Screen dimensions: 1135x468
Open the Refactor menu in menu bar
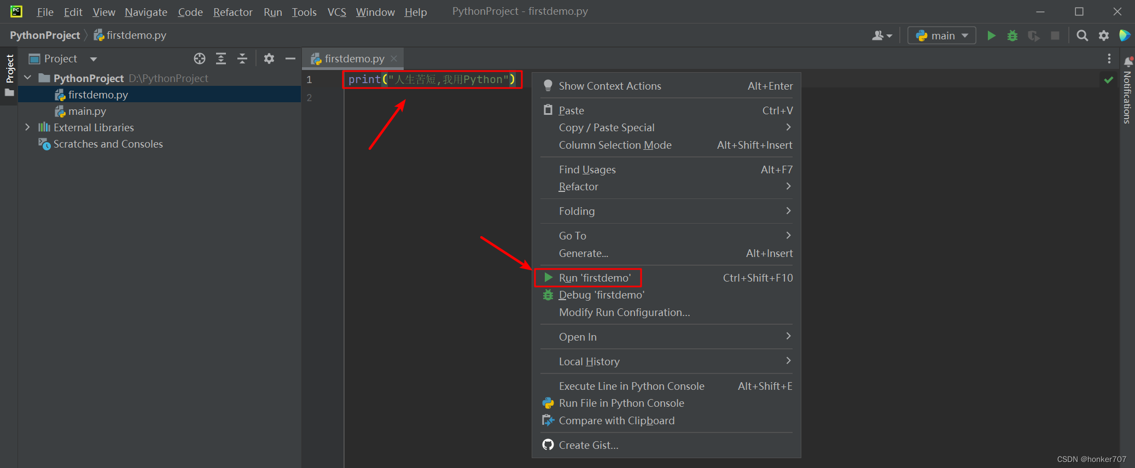click(x=232, y=12)
